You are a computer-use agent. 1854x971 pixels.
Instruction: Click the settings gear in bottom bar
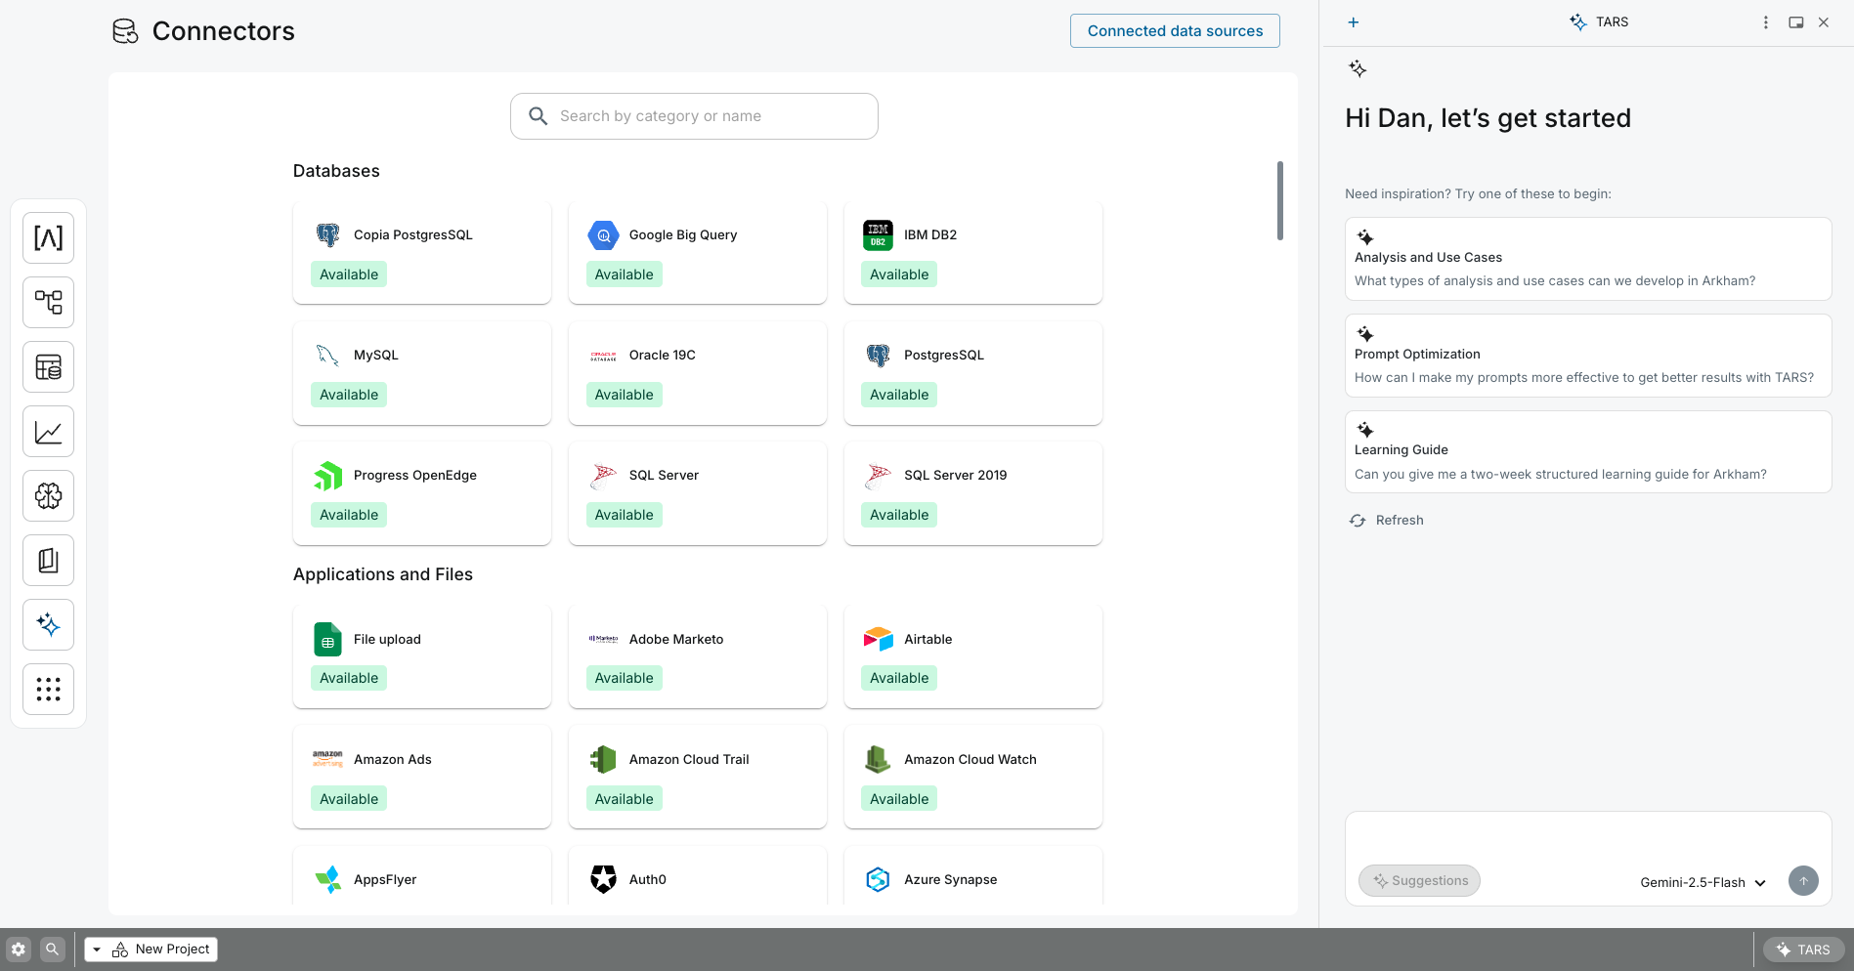pyautogui.click(x=19, y=950)
